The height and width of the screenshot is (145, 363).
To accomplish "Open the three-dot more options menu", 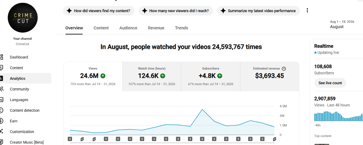I will [x=307, y=10].
